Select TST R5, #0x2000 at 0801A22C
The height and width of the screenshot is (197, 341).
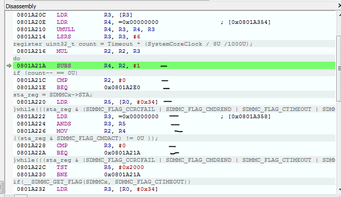coord(174,167)
